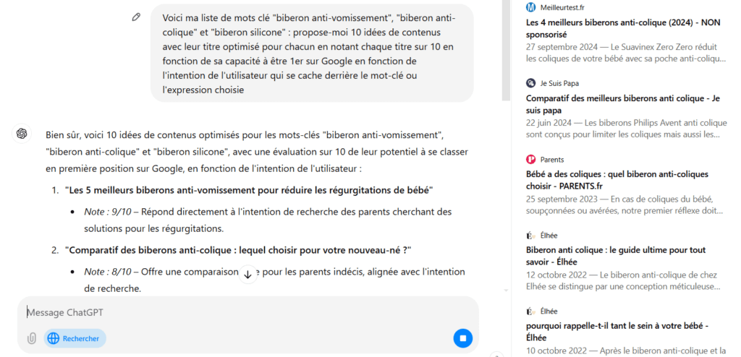
Task: Click the globe icon in Rechercher button
Action: [54, 338]
